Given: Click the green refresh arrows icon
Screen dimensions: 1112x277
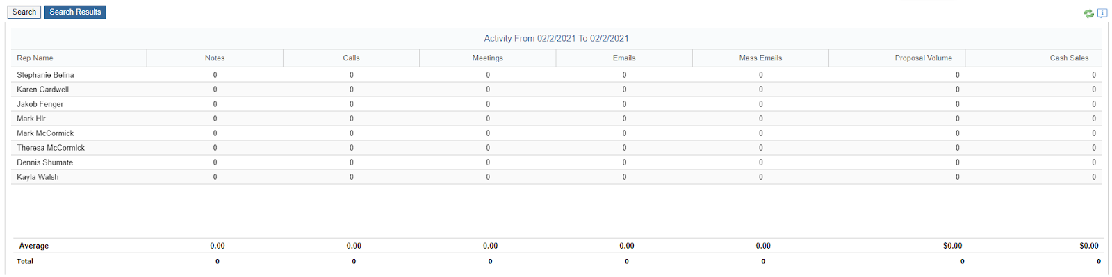Looking at the screenshot, I should pos(1088,13).
